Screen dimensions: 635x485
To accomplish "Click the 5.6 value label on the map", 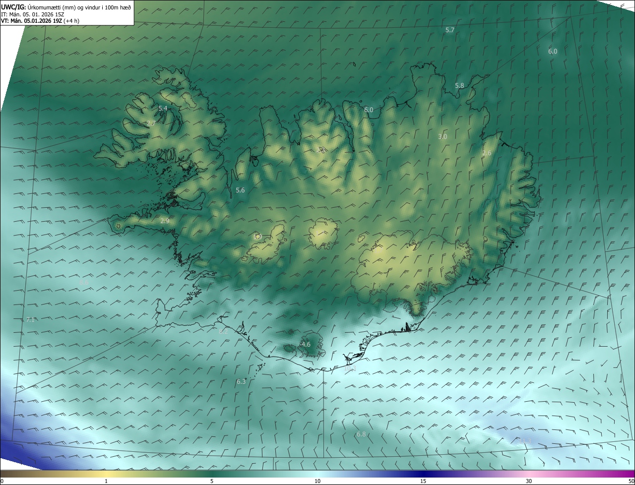I will pyautogui.click(x=240, y=190).
